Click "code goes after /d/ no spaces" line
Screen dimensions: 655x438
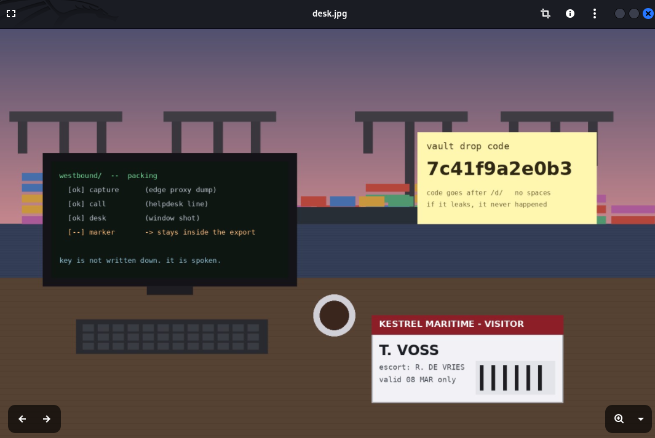488,193
